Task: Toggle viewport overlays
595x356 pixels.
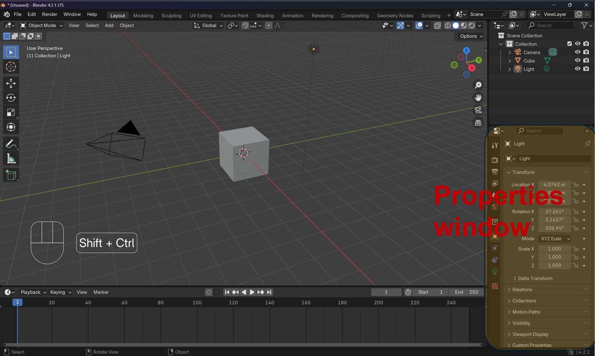Action: (x=419, y=25)
